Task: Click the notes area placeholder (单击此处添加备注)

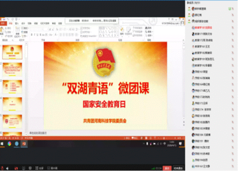Action: click(38, 133)
